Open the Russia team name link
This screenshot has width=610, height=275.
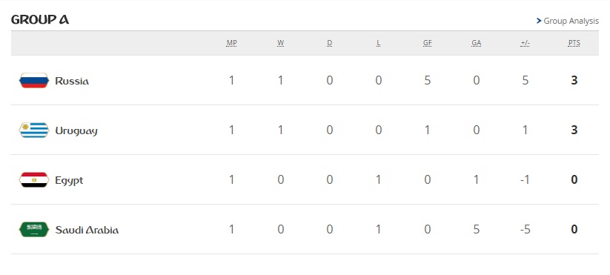point(72,81)
